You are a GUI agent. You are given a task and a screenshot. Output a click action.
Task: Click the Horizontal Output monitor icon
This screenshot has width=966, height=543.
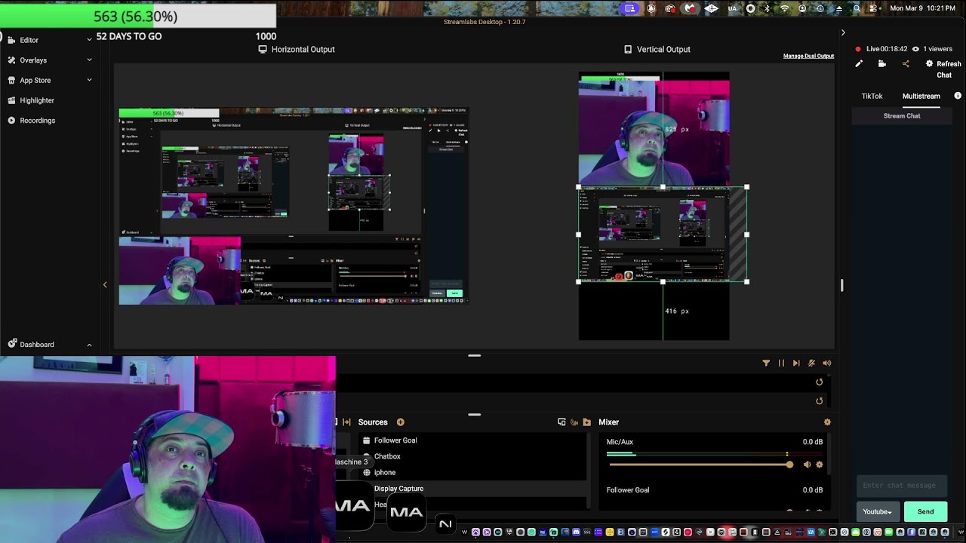(x=263, y=49)
